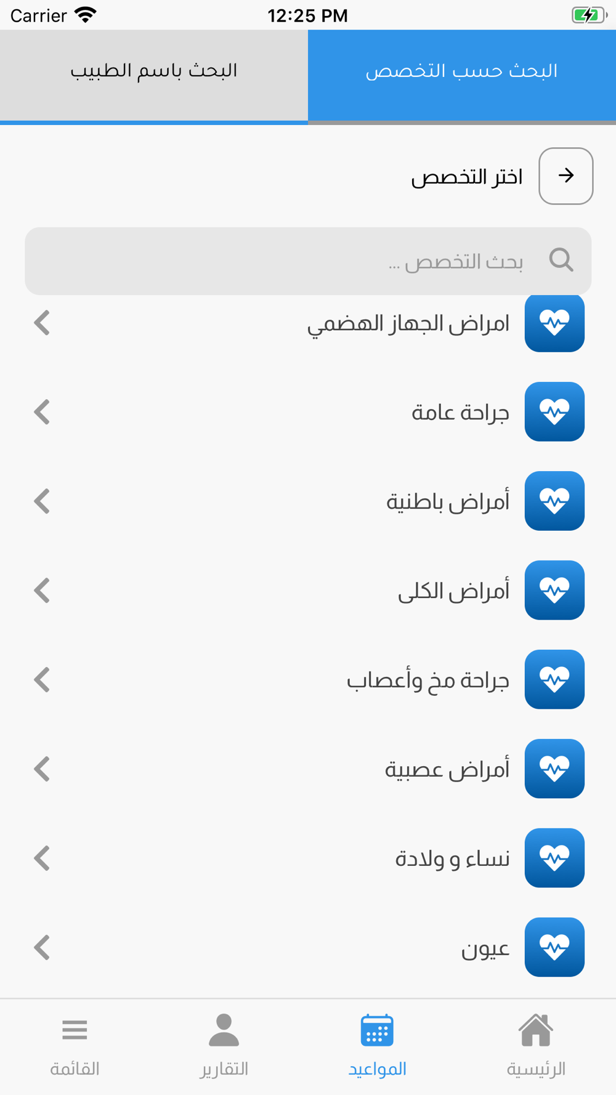616x1095 pixels.
Task: Expand chevron for أمراض باطنية
Action: (x=42, y=501)
